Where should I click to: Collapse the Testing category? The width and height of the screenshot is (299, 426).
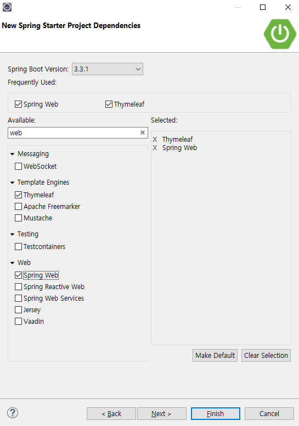tap(12, 234)
